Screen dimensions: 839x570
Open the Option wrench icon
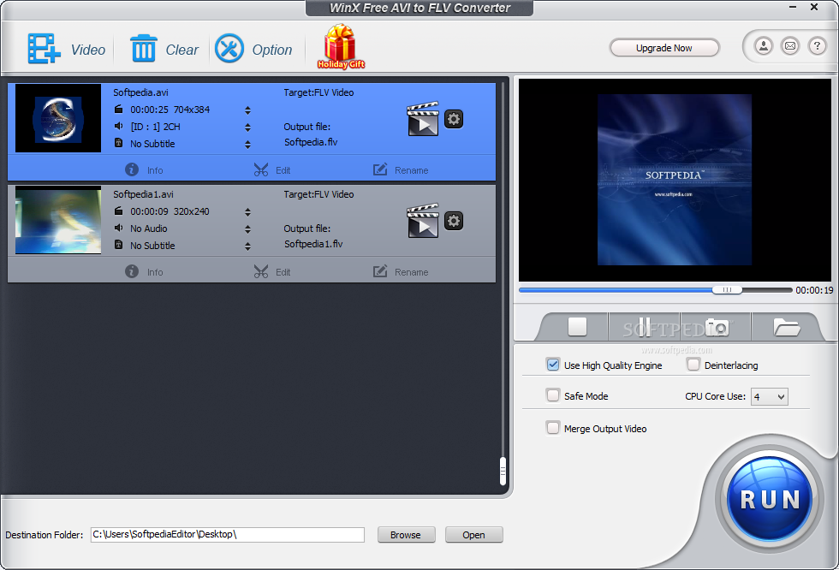(229, 49)
